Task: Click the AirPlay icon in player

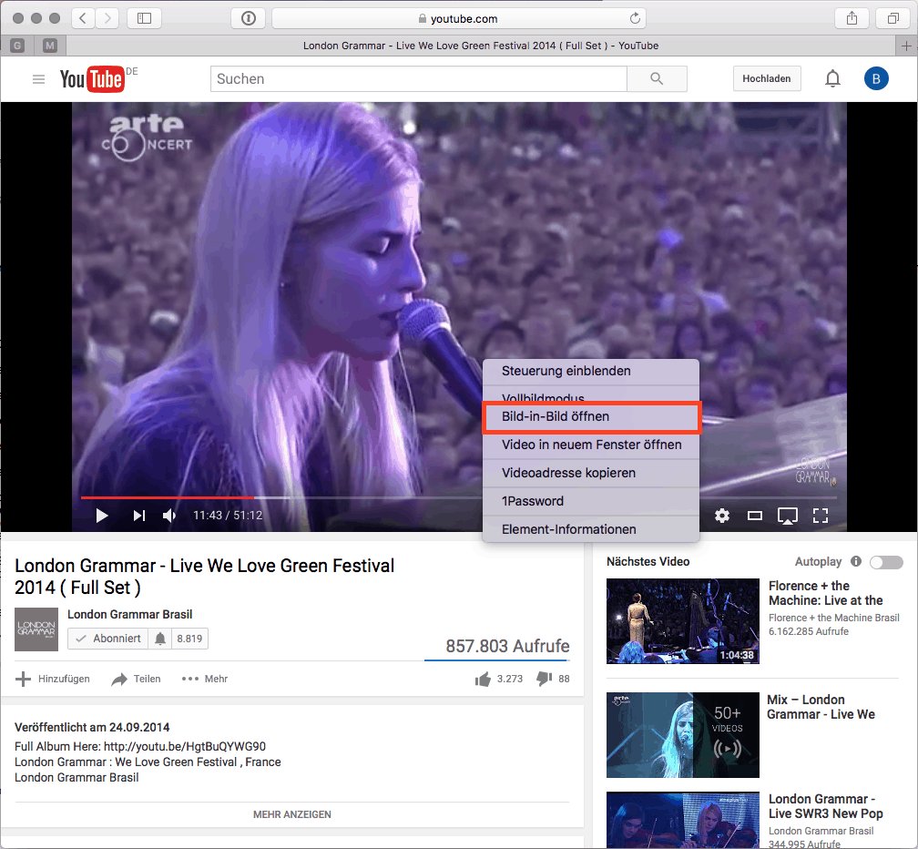Action: point(788,517)
